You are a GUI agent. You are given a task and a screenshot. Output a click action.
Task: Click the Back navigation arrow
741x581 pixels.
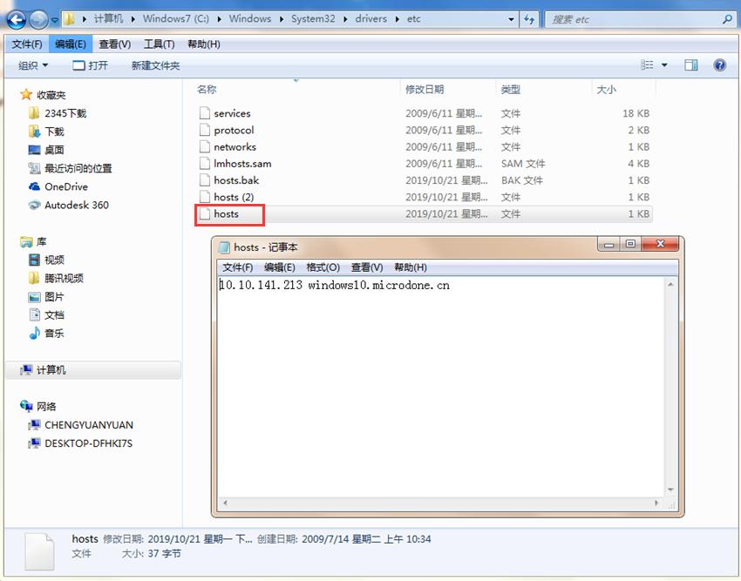[16, 17]
